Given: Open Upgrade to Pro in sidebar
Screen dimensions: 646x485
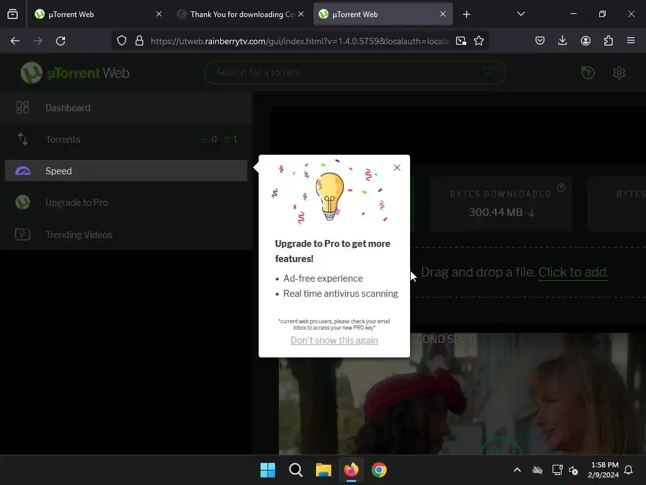Looking at the screenshot, I should pos(126,203).
